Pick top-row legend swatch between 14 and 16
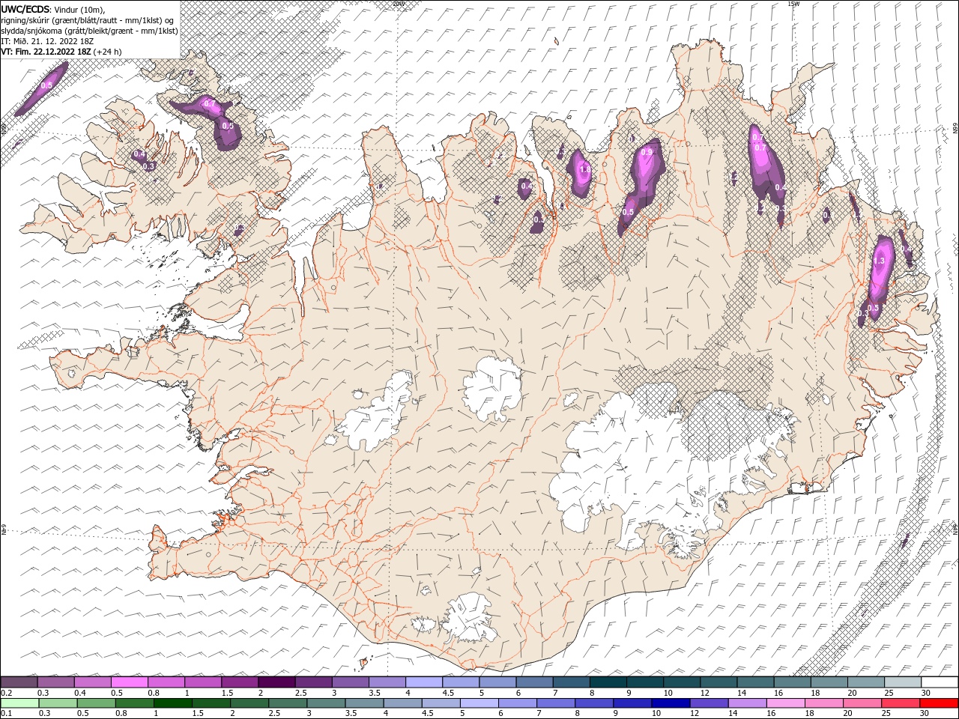The width and height of the screenshot is (959, 719). (754, 682)
